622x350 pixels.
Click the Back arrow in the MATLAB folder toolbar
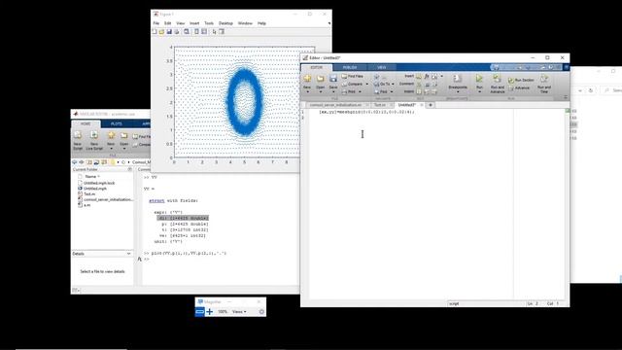75,162
